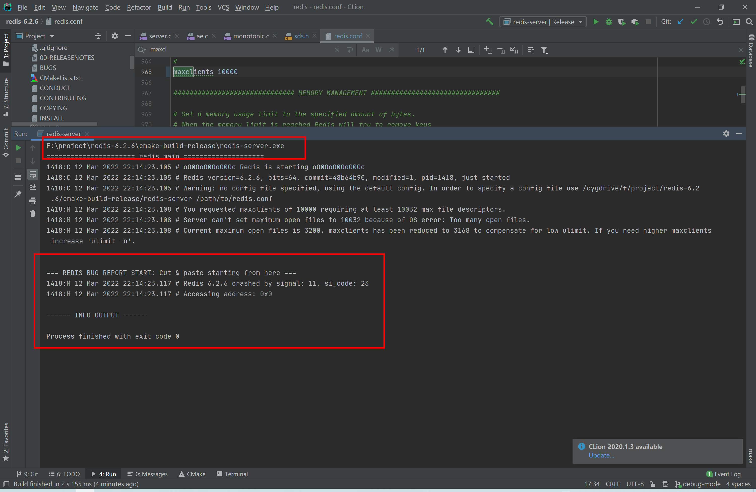The height and width of the screenshot is (492, 756).
Task: Open the redis-server | Release configuration dropdown
Action: (580, 22)
